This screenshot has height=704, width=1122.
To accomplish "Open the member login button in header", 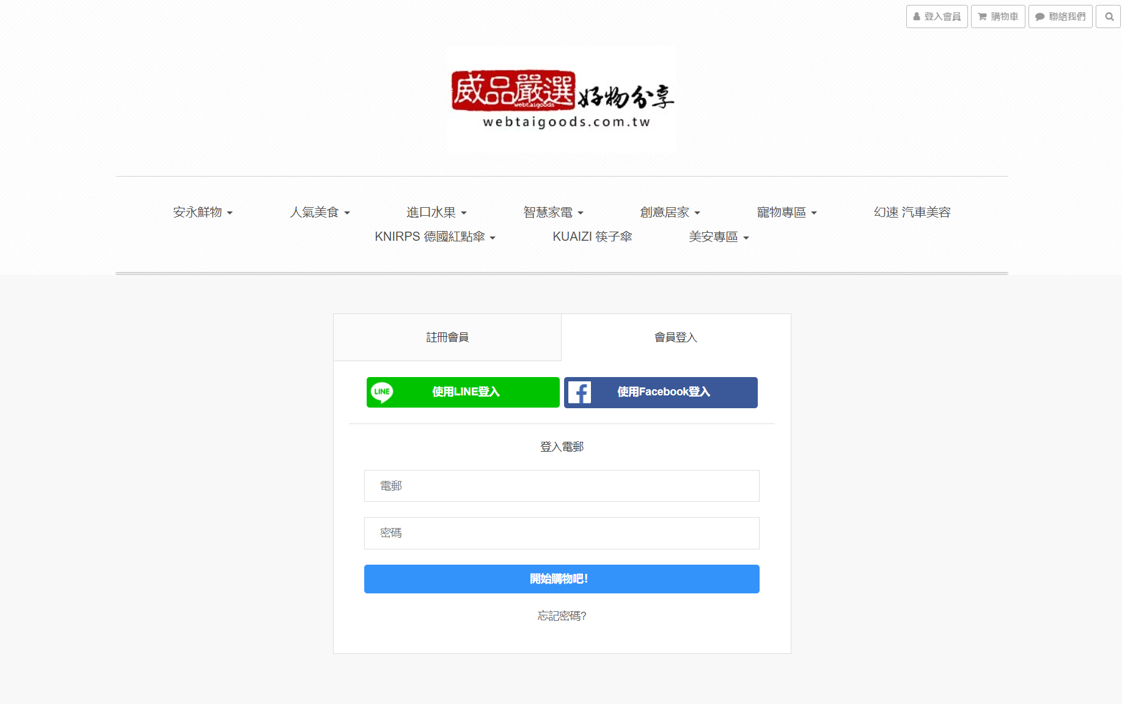I will (937, 16).
